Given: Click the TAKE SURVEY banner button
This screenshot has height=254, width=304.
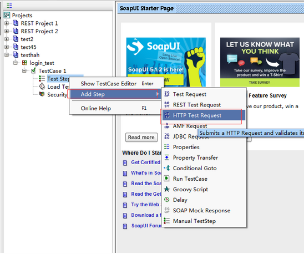Looking at the screenshot, I should coord(260,83).
